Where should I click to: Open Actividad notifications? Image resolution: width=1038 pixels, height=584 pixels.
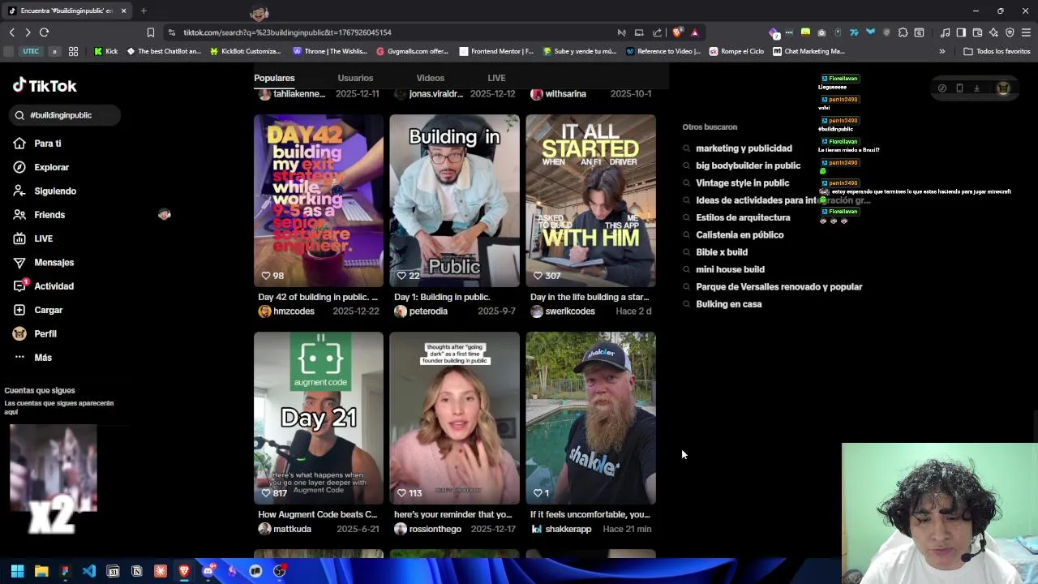point(44,286)
